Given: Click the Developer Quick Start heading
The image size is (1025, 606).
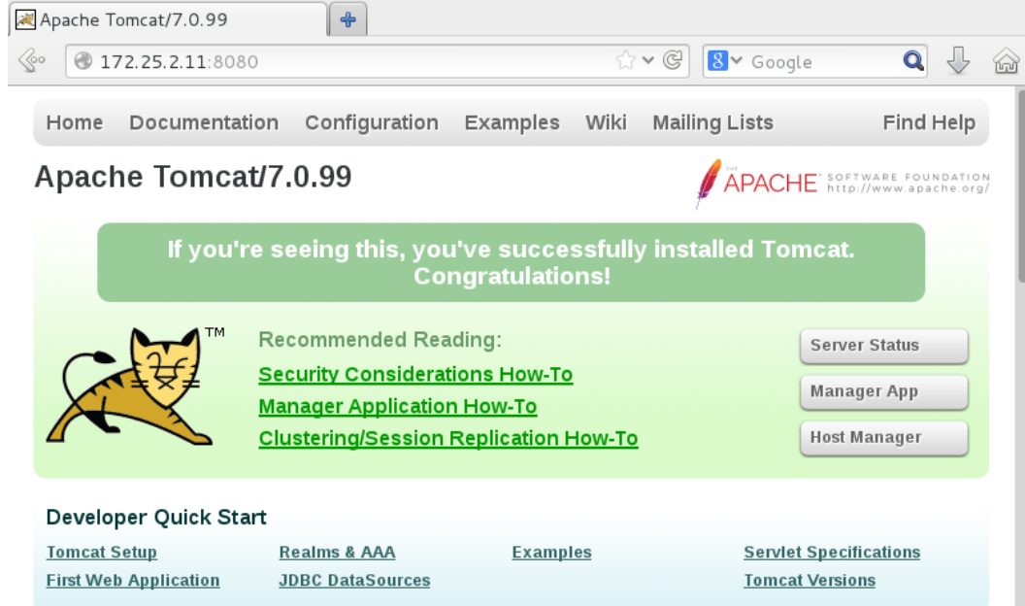Looking at the screenshot, I should (156, 517).
